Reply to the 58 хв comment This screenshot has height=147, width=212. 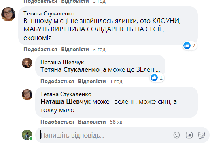coord(92,122)
